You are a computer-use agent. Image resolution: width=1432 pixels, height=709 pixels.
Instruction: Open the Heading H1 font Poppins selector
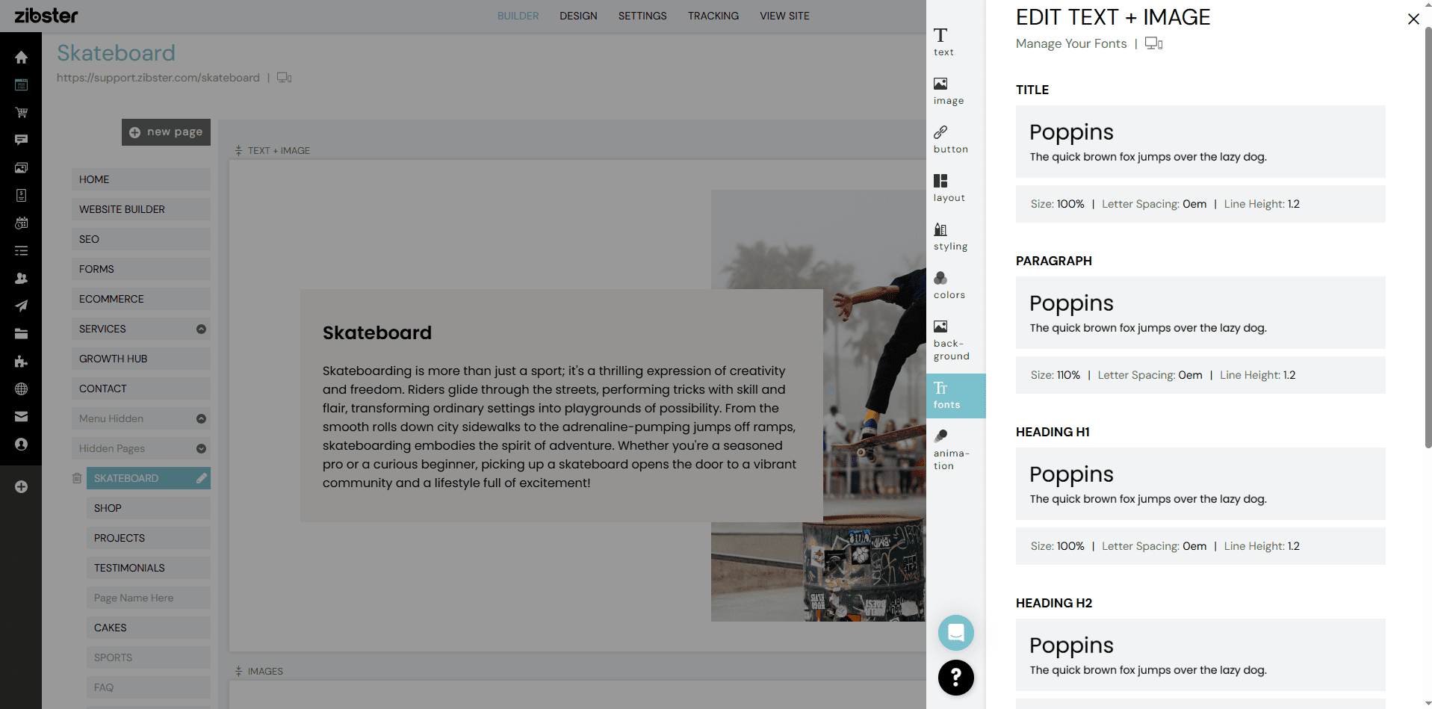[x=1200, y=483]
